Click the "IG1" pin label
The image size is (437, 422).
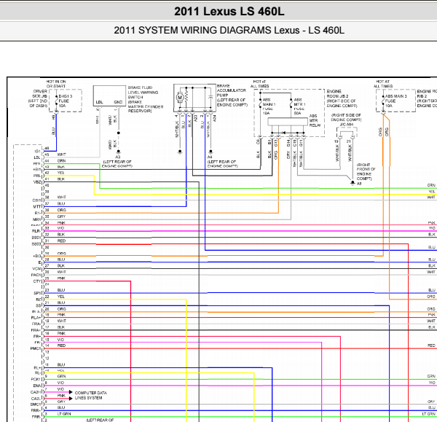pos(37,152)
